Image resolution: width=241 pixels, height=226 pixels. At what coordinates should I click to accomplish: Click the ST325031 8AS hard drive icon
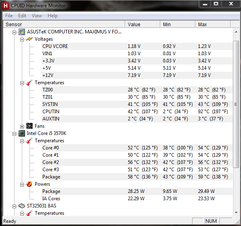22,206
